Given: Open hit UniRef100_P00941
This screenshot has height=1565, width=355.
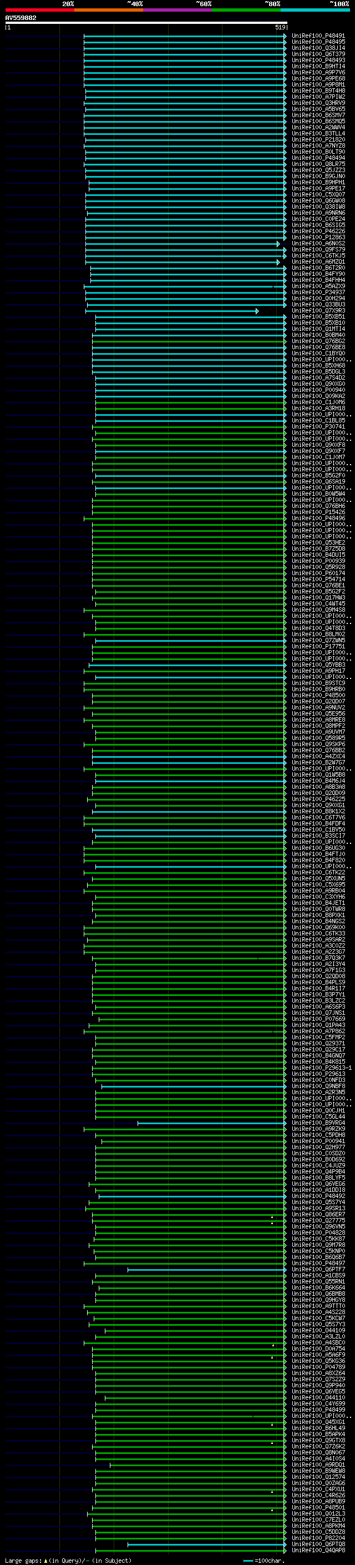Looking at the screenshot, I should (318, 1142).
